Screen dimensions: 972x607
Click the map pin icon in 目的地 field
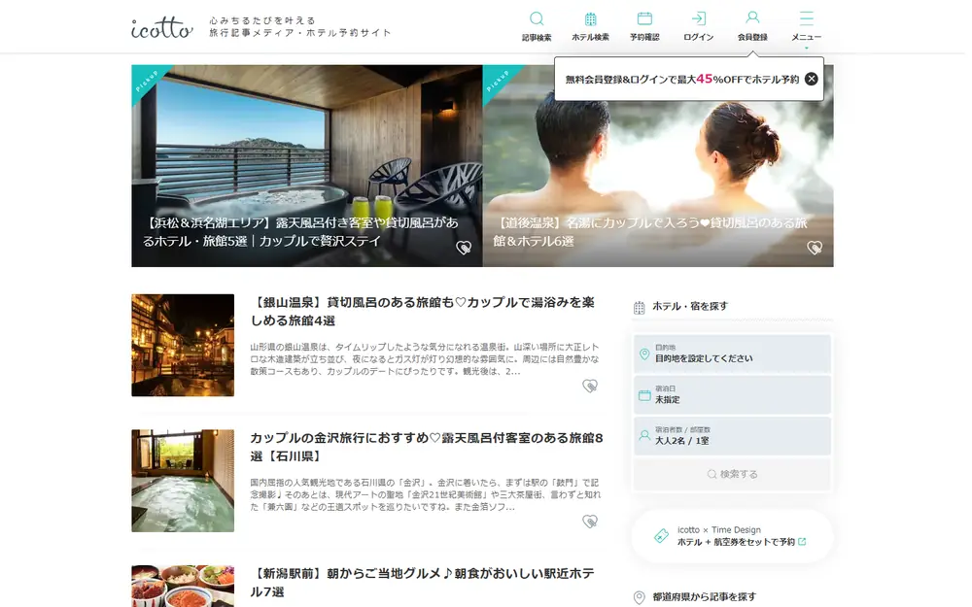click(644, 354)
